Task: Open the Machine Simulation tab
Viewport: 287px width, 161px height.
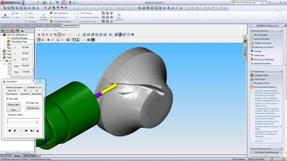Action: click(15, 87)
